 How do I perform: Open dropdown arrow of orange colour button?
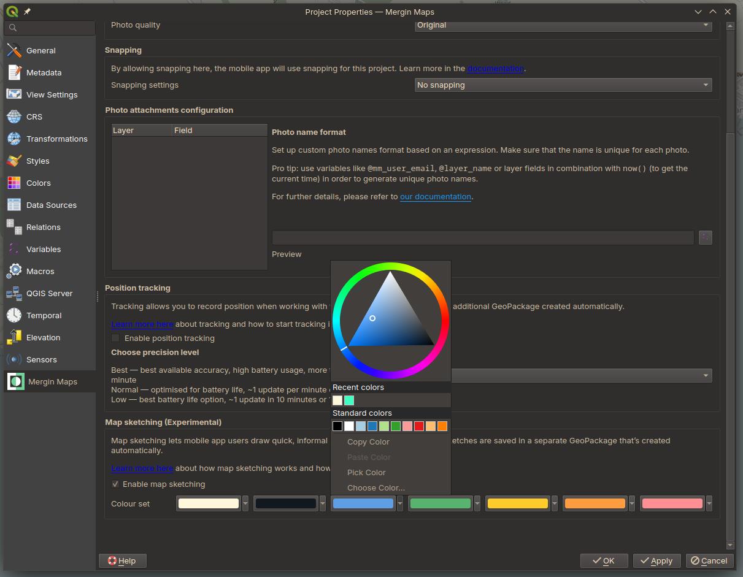(632, 503)
